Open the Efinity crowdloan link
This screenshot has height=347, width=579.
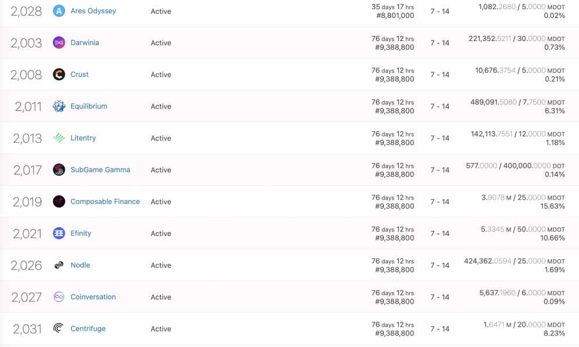coord(80,234)
